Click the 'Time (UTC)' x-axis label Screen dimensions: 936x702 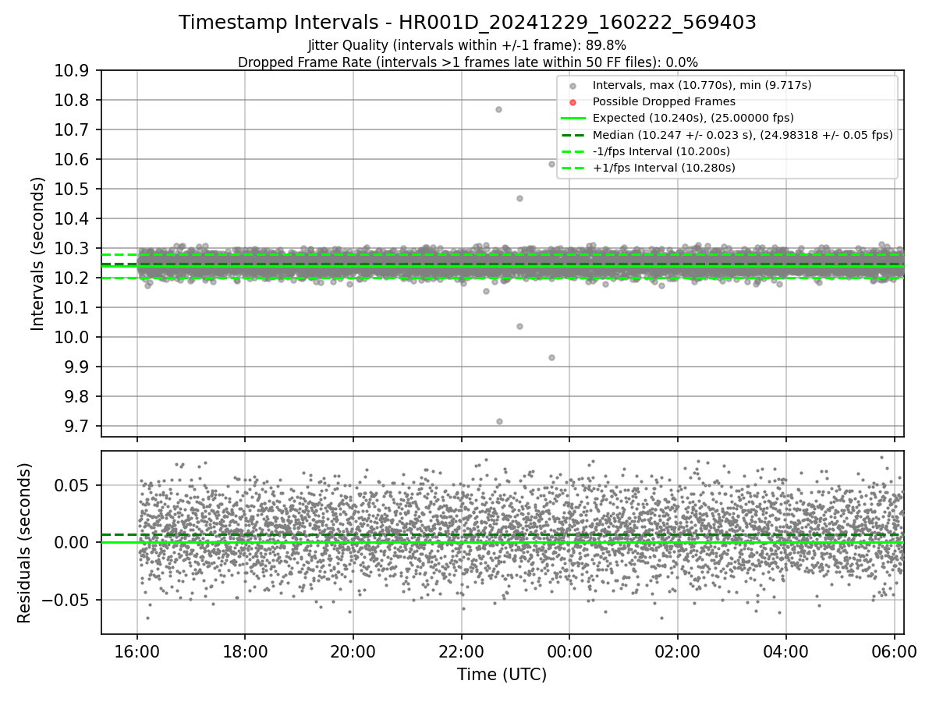click(x=502, y=675)
